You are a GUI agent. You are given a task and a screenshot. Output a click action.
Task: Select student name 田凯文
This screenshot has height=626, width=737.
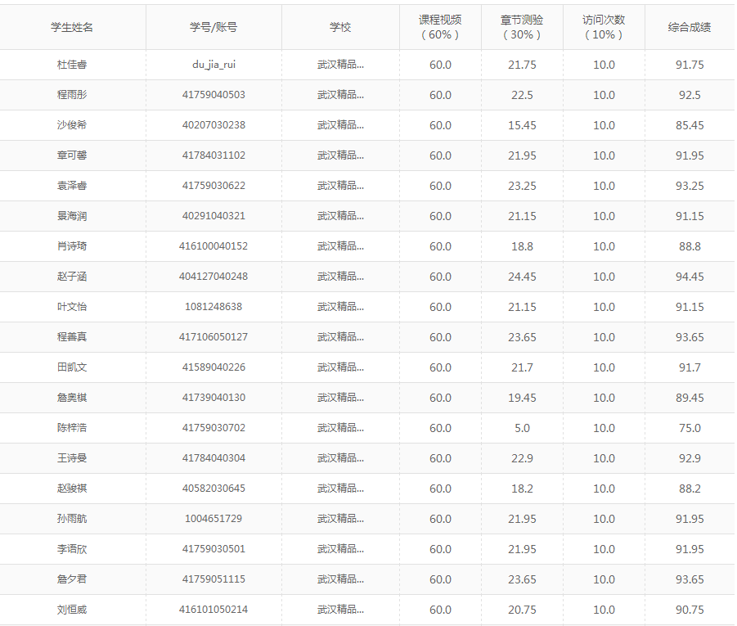(72, 367)
